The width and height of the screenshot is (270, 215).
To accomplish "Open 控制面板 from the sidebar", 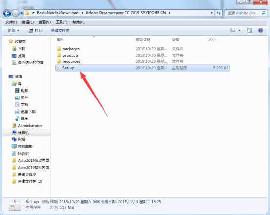I will coord(22,147).
